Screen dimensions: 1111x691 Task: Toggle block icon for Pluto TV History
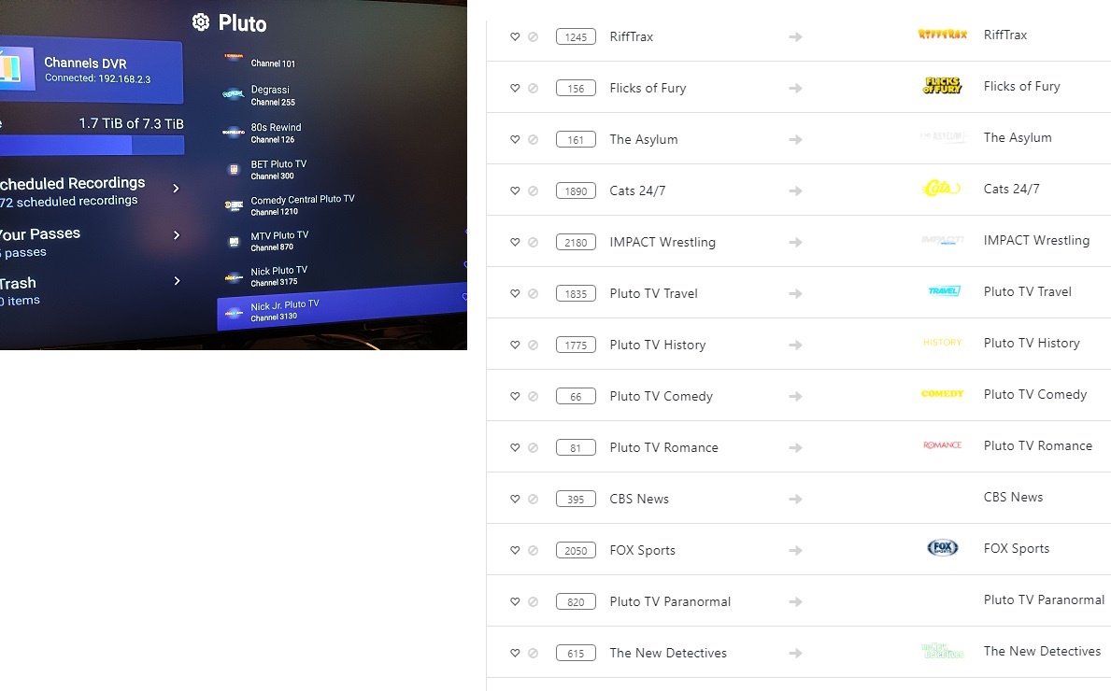(x=533, y=345)
